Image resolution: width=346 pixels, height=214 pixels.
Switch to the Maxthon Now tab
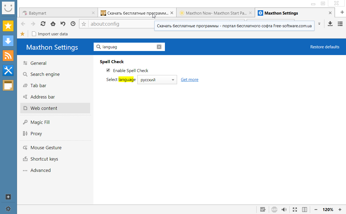pyautogui.click(x=215, y=13)
